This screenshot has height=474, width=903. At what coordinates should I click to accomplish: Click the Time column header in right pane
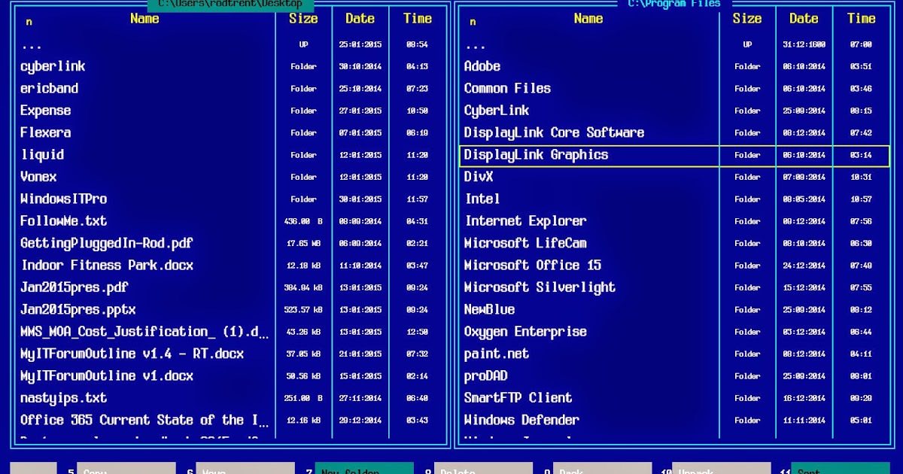coord(861,19)
